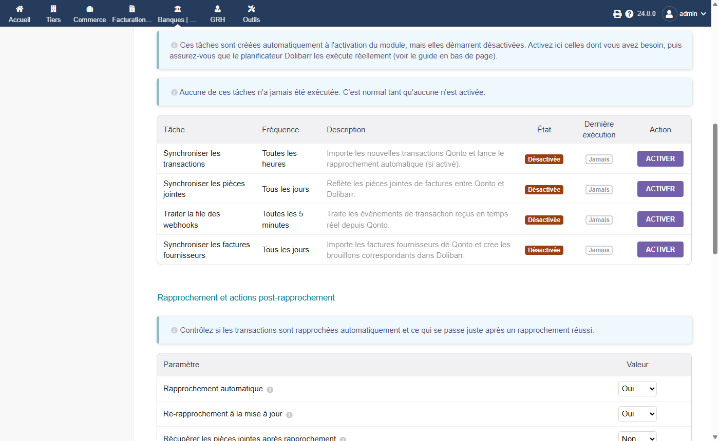Activate Synchroniser les factures fournisseurs task
Viewport: 719px width, 441px height.
point(660,250)
